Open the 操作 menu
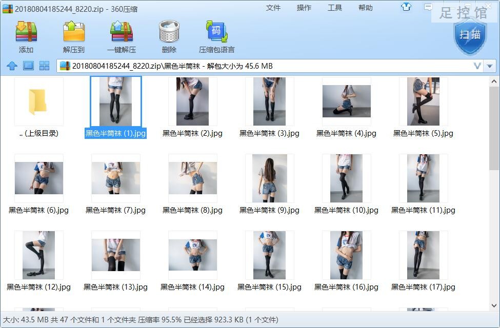This screenshot has width=500, height=328. (x=304, y=8)
